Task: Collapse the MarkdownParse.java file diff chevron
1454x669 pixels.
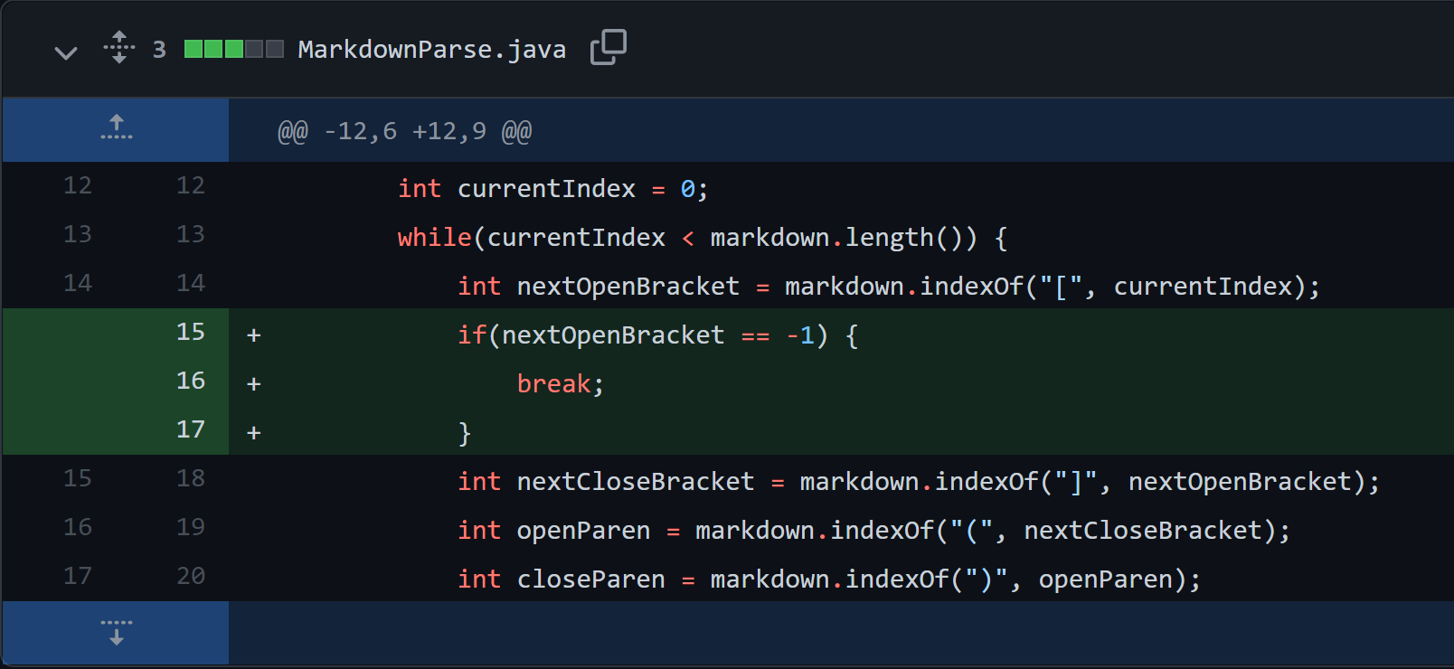Action: coord(66,52)
